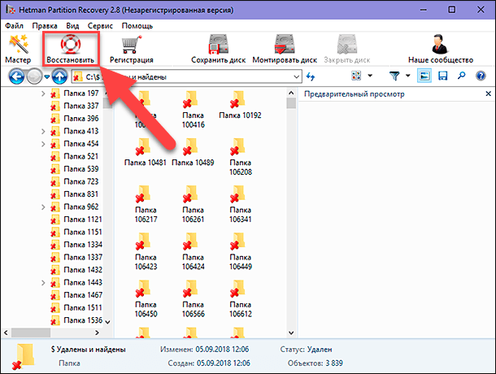Click tree vertical scrollbar down arrow
The height and width of the screenshot is (374, 496).
108,322
